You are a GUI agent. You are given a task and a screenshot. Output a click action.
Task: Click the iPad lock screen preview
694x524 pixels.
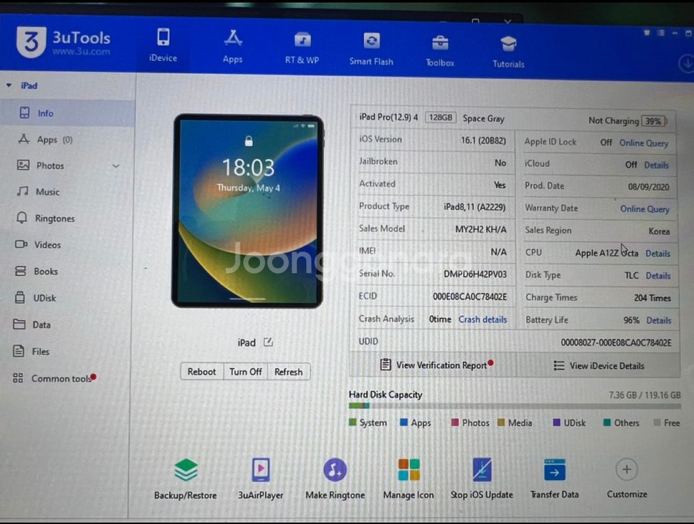247,211
